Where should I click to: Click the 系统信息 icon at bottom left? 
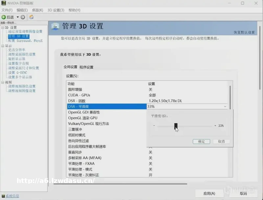(3, 196)
